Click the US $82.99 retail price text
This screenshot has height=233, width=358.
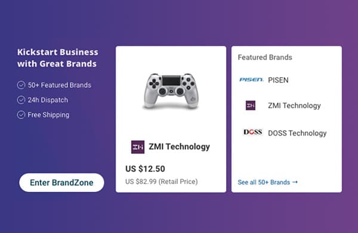pos(162,182)
